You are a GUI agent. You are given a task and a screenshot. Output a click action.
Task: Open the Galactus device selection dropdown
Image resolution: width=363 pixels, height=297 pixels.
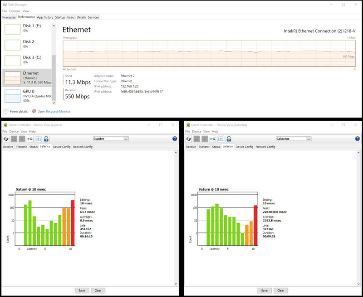click(x=293, y=139)
